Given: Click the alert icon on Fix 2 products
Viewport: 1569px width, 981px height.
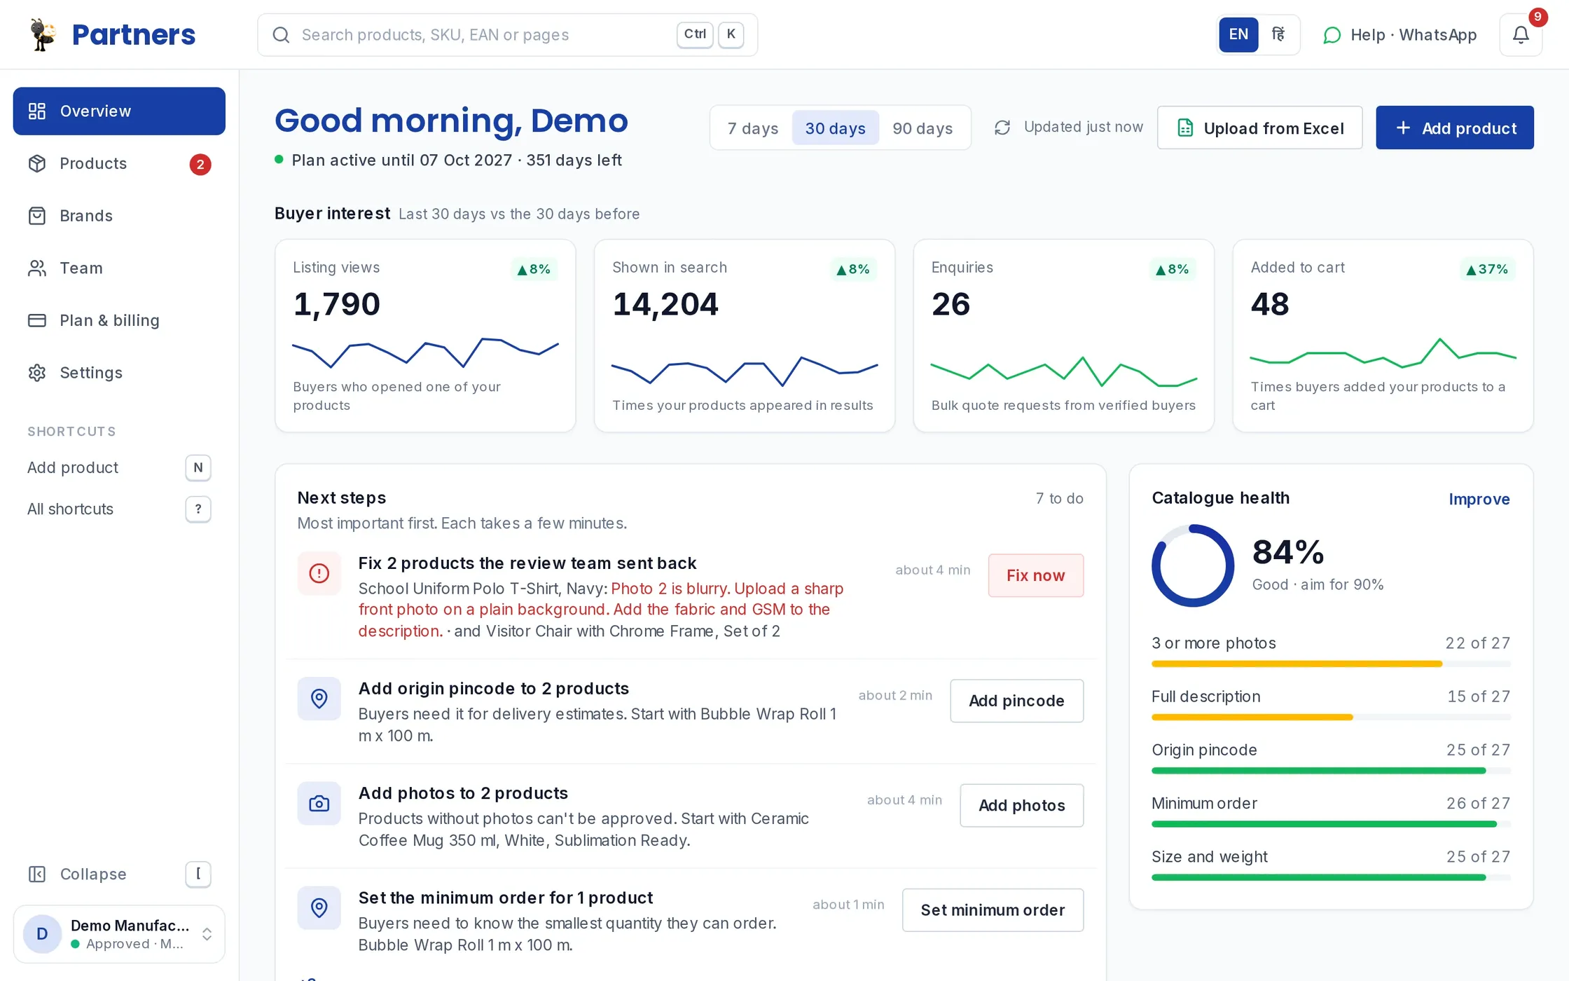Looking at the screenshot, I should tap(319, 573).
